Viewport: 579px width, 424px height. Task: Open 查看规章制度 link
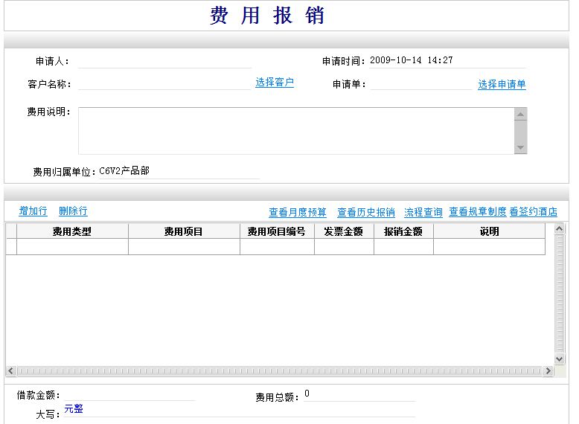pyautogui.click(x=477, y=212)
